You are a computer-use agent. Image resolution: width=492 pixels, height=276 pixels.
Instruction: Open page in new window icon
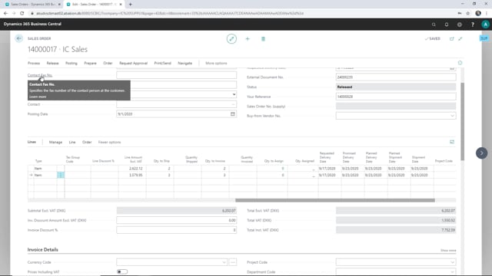[x=452, y=39]
